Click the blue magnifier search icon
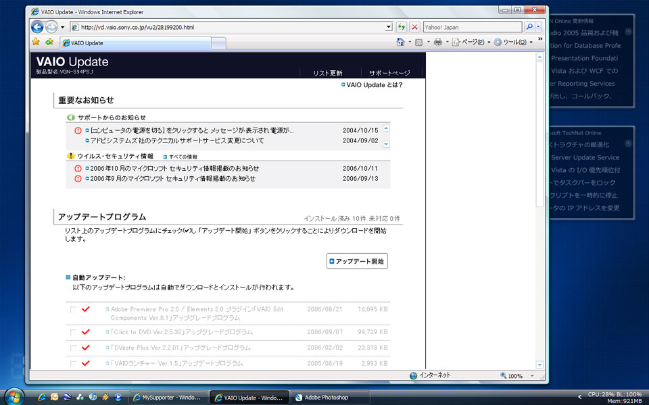Screen dimensions: 649x405 click(529, 27)
